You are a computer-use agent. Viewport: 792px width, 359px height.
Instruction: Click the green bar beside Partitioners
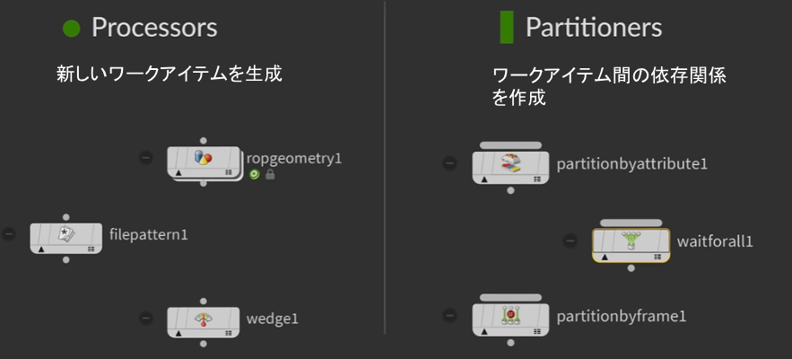(x=507, y=27)
